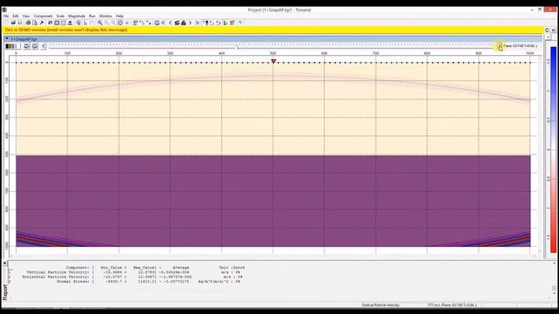Open the Window menu

click(x=105, y=16)
